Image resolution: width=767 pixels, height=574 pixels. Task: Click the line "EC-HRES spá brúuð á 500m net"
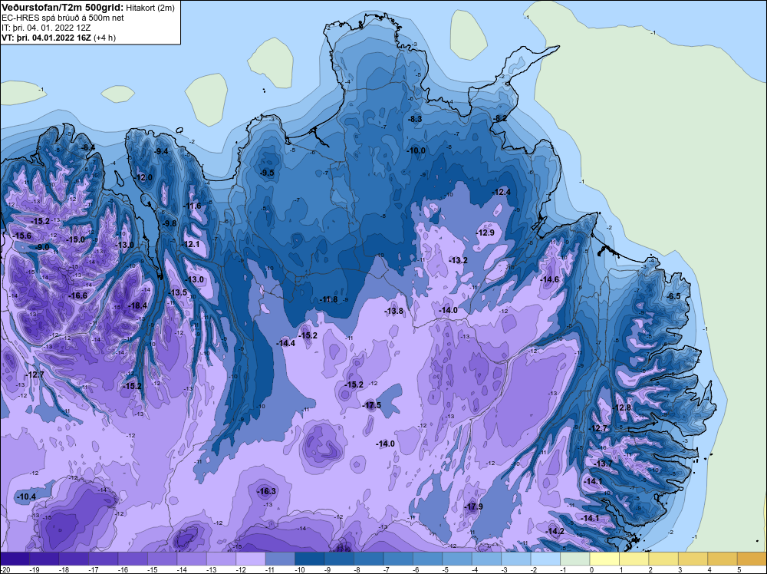pyautogui.click(x=63, y=18)
